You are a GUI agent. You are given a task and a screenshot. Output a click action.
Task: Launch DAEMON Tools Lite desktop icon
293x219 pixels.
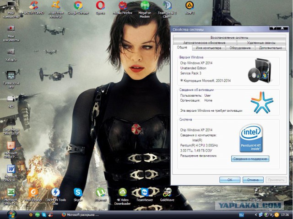point(56,197)
